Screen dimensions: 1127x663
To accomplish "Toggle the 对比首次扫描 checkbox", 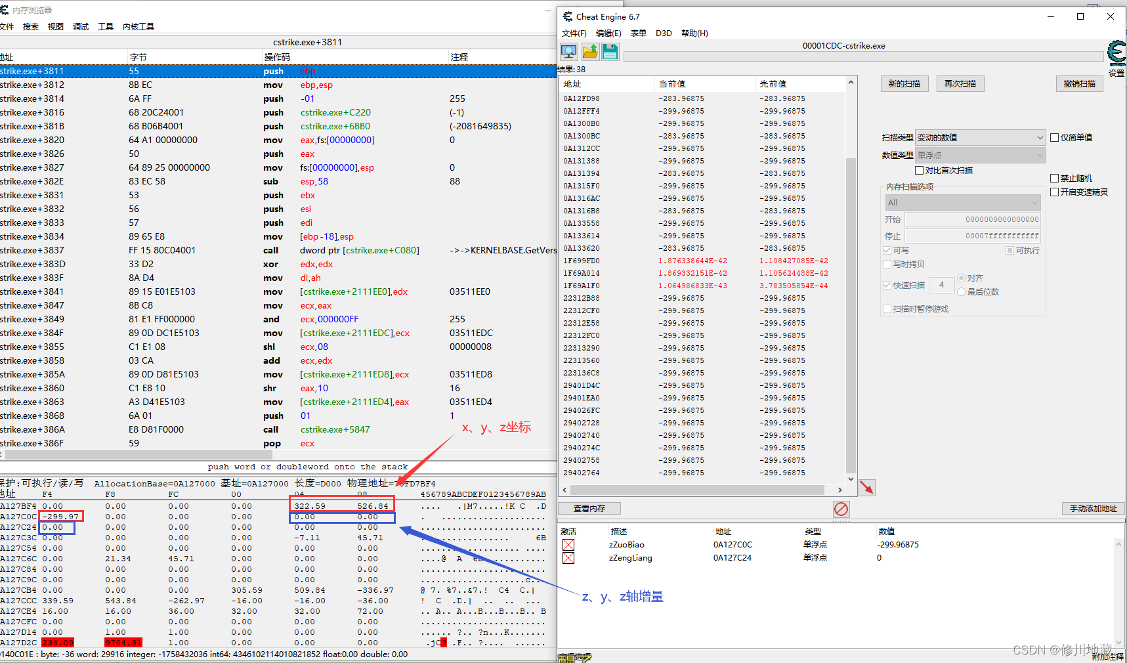I will 920,170.
